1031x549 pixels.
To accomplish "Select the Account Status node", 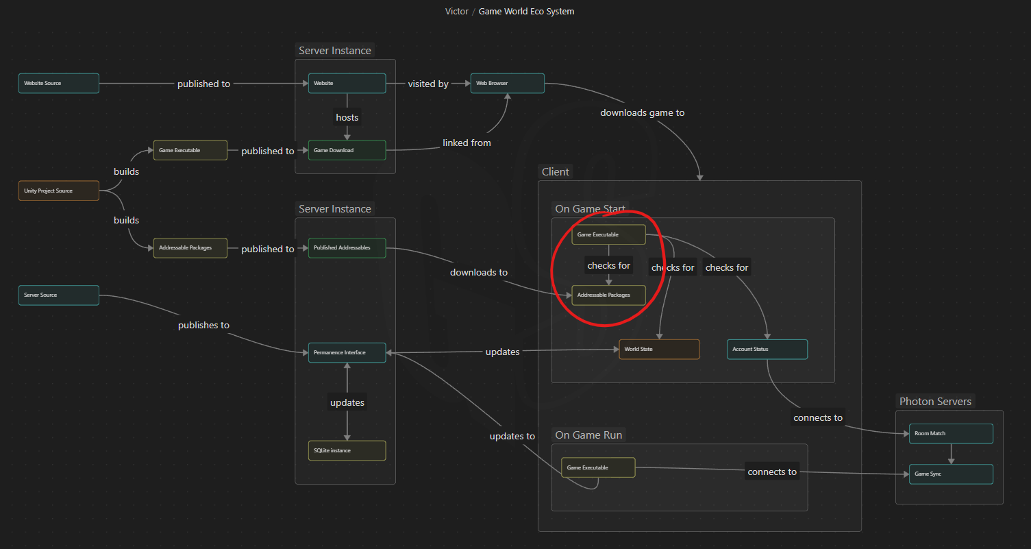I will pos(767,350).
